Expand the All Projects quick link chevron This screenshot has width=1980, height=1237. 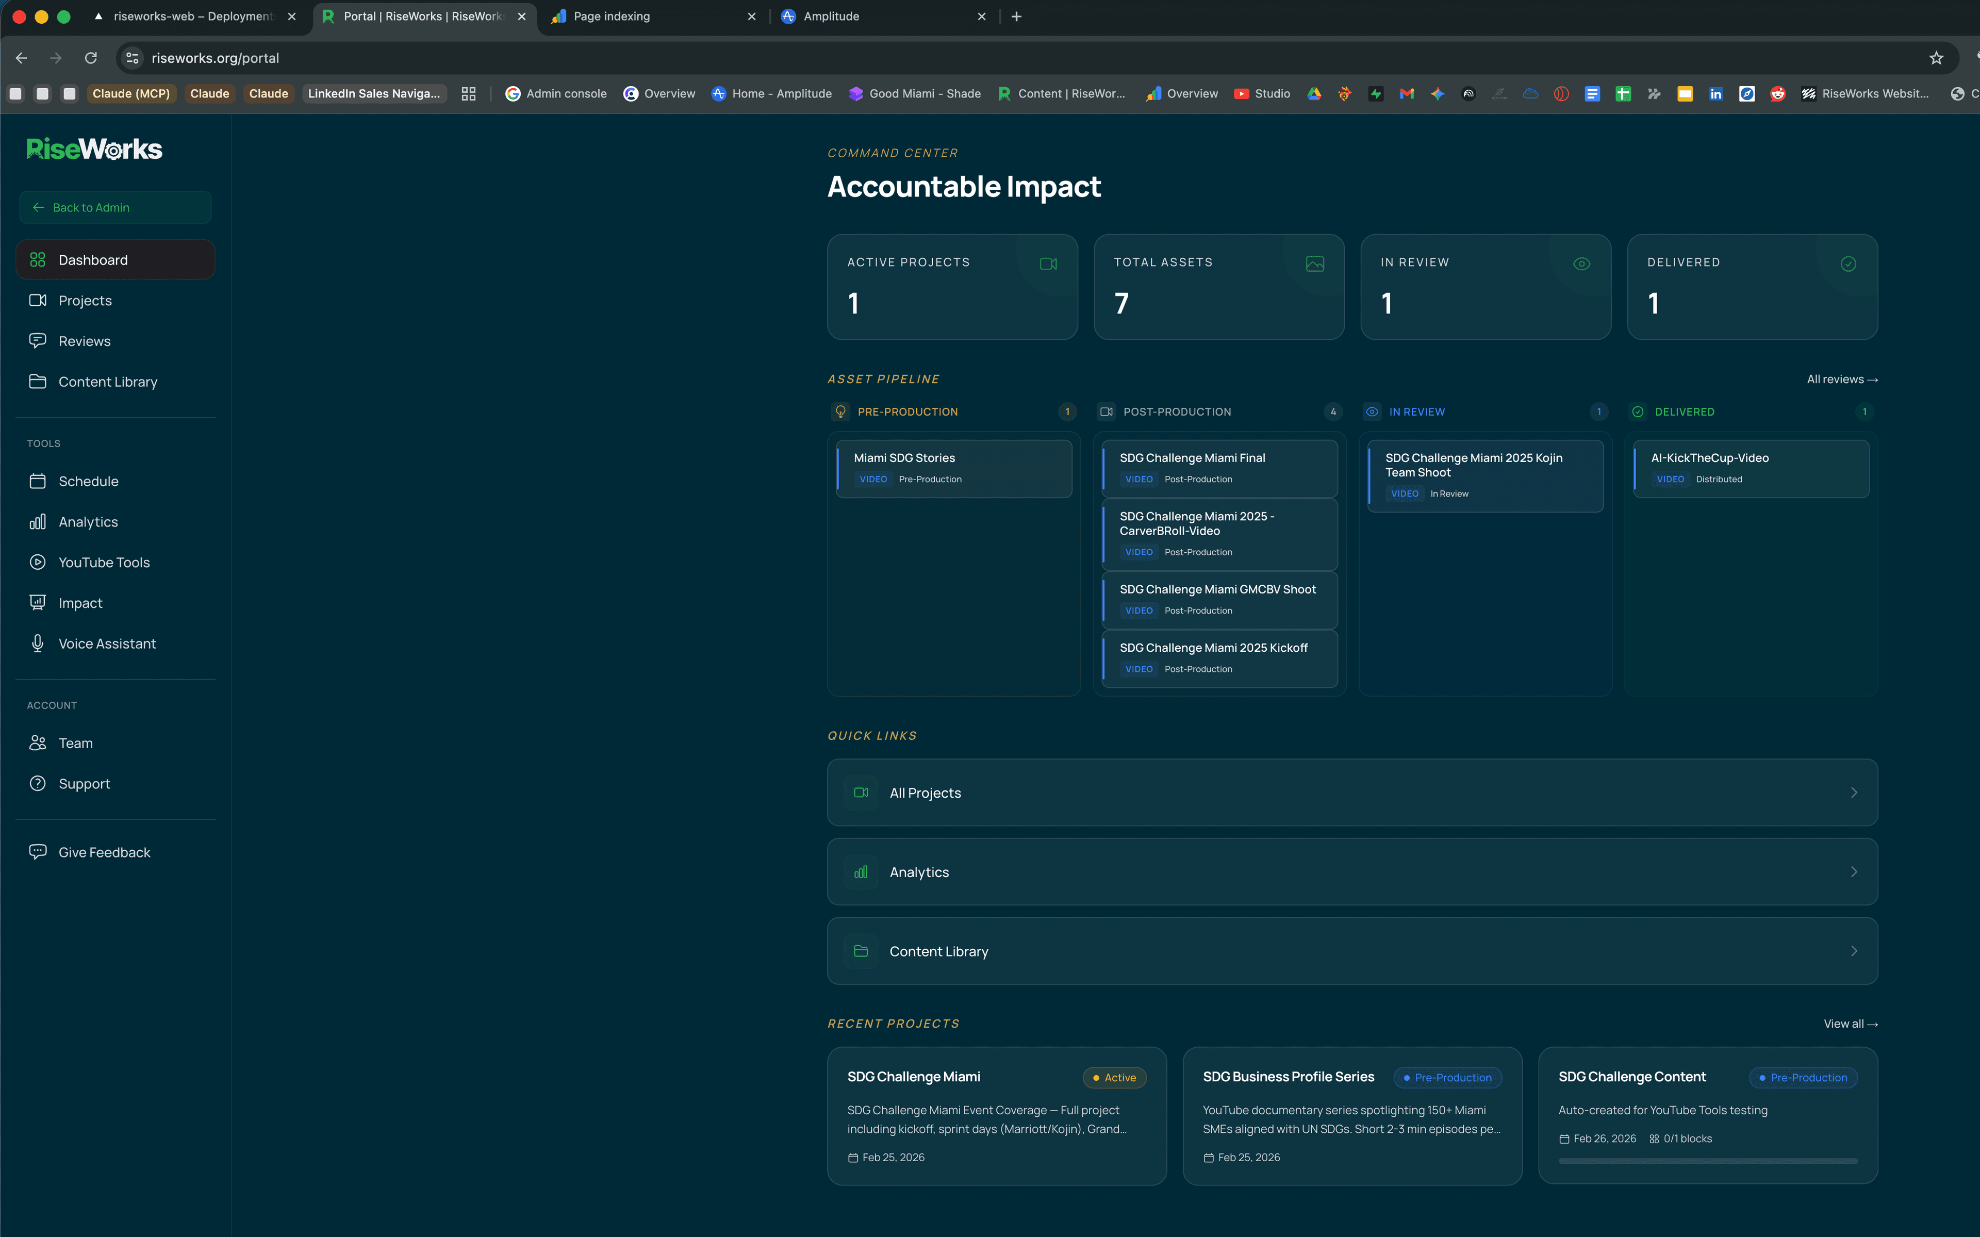(x=1855, y=793)
